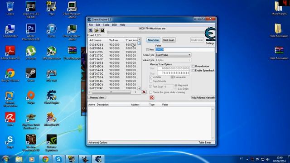The width and height of the screenshot is (290, 163).
Task: Click Table Extras
Action: pos(205,143)
